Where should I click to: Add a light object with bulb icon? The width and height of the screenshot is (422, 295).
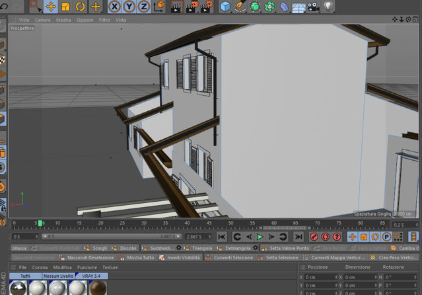point(328,6)
